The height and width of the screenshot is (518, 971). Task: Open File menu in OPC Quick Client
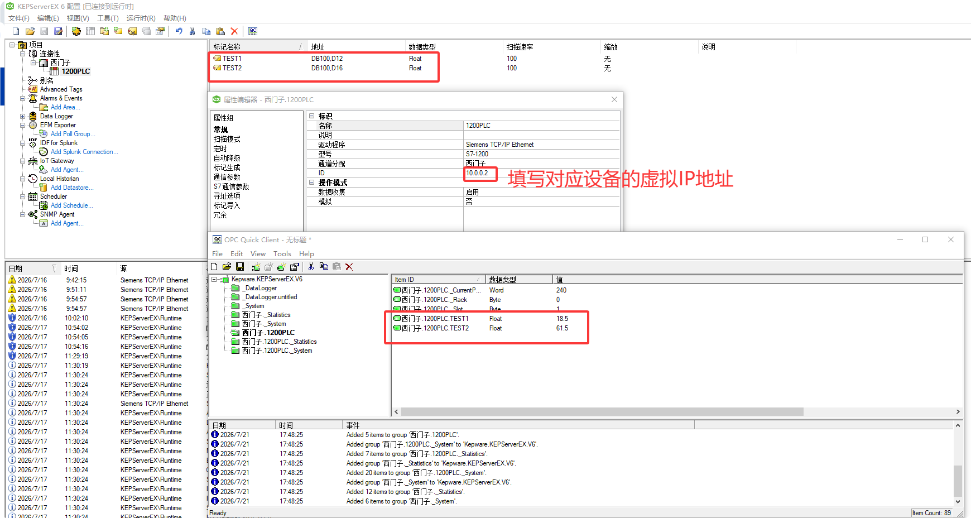pos(217,254)
